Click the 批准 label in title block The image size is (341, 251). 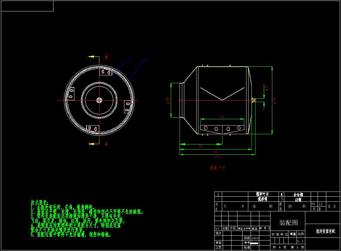(247, 247)
